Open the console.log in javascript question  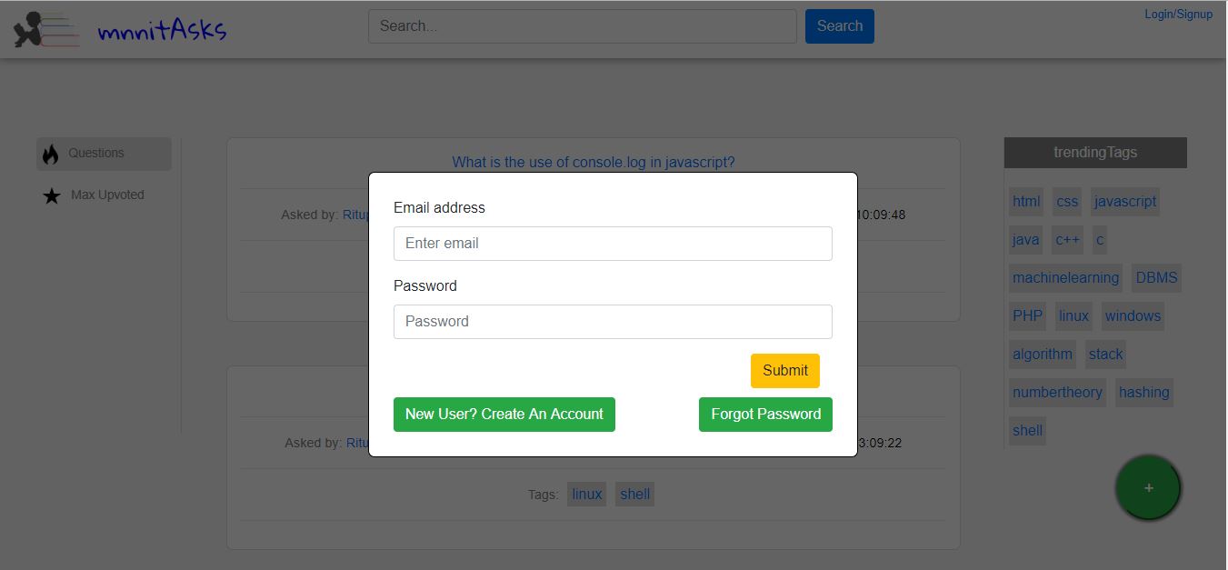[x=593, y=163]
